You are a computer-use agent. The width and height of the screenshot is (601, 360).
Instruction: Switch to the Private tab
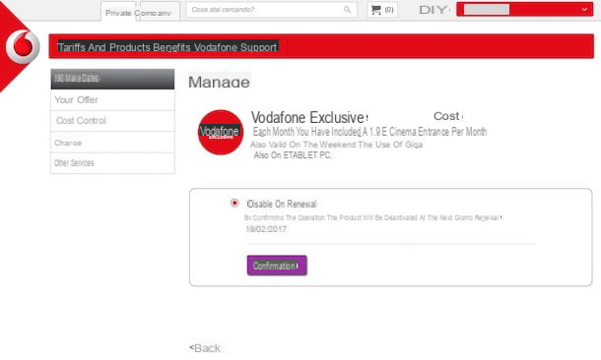[118, 12]
